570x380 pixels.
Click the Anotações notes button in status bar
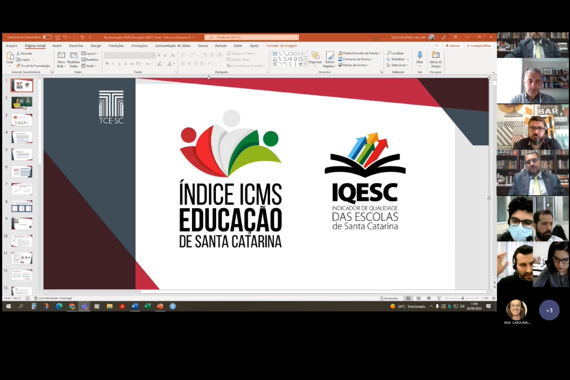389,298
